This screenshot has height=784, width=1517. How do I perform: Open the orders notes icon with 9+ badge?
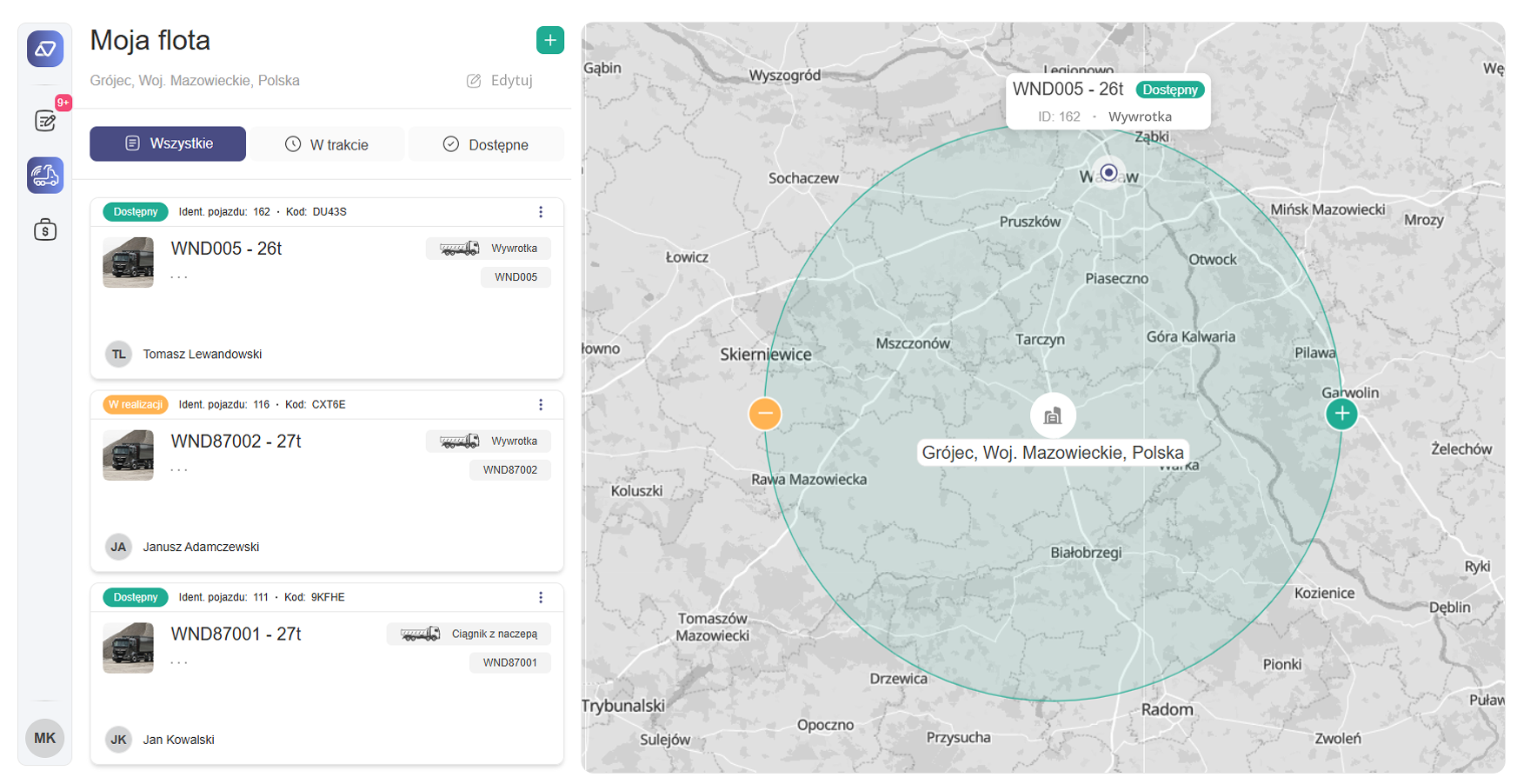tap(45, 121)
